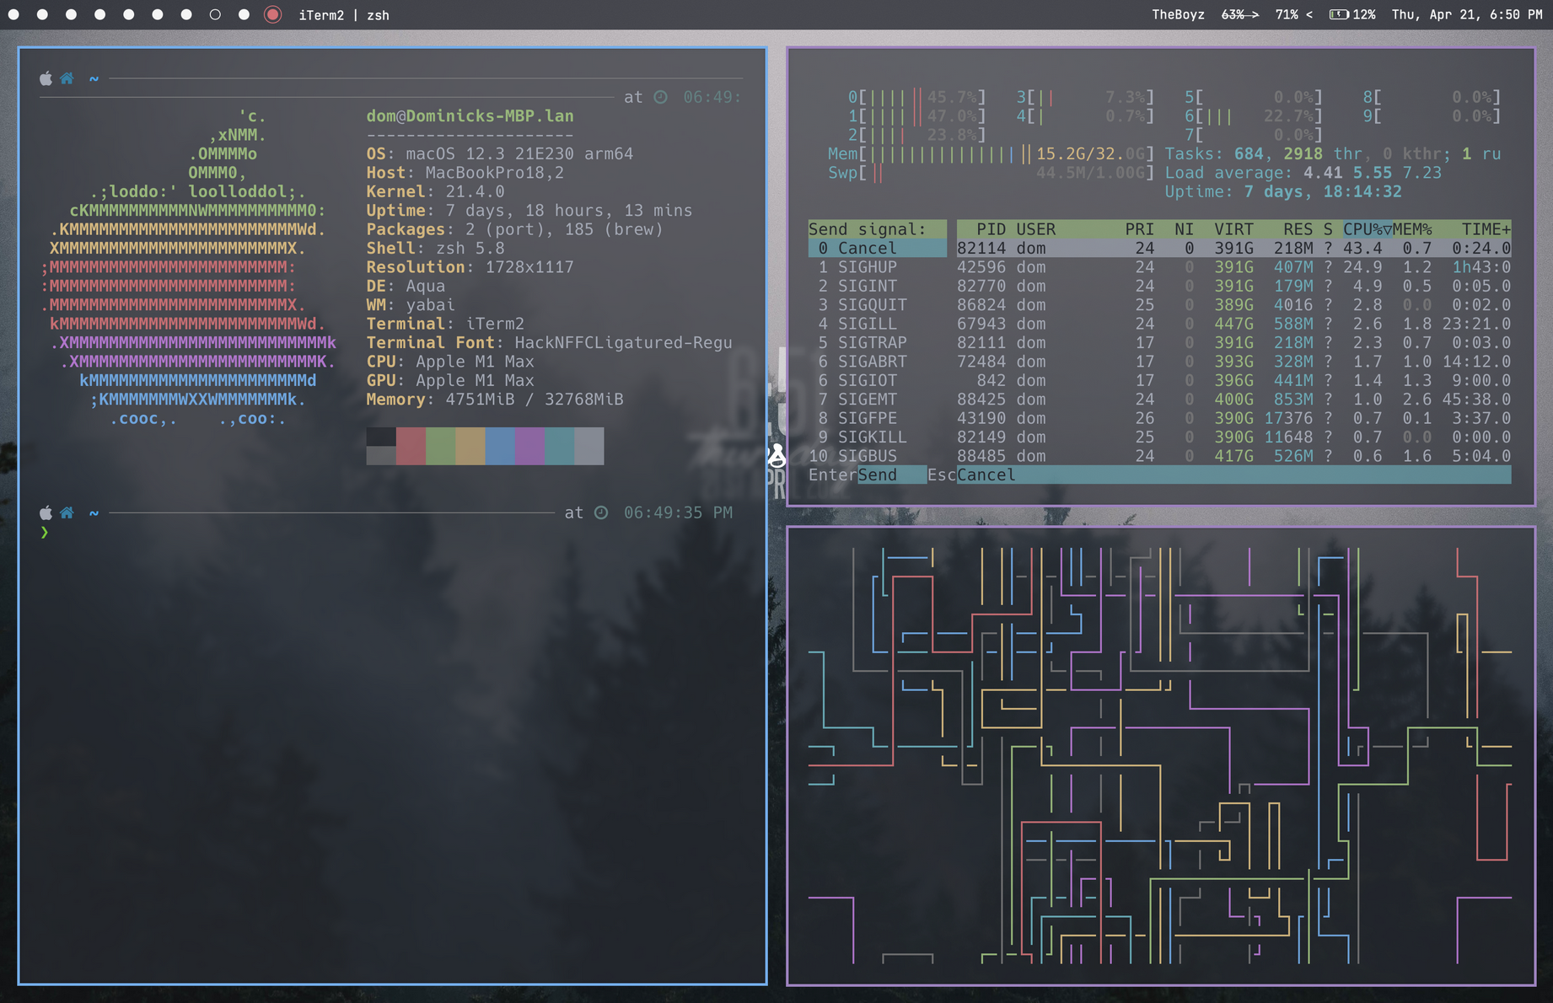Sort htop by the TIME+ column header
1553x1003 pixels.
click(x=1486, y=229)
